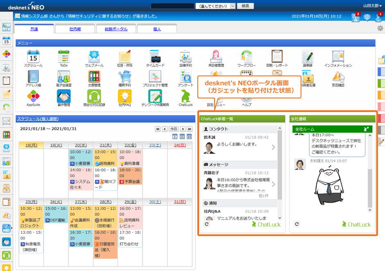
Task: Refresh the ChatLuck新着一覧 gadget
Action: tap(206, 224)
